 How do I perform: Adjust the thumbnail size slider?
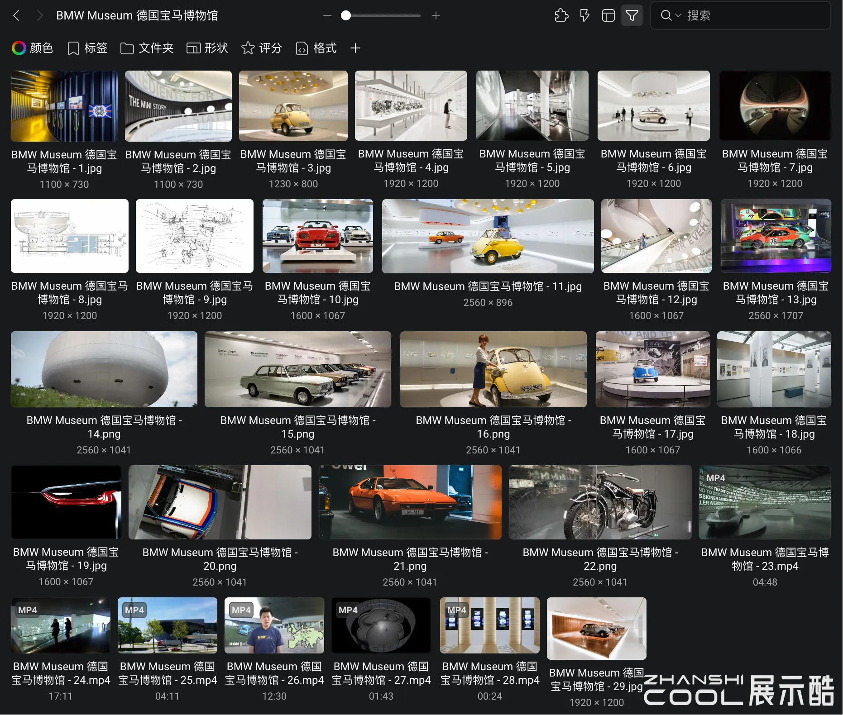(x=346, y=16)
